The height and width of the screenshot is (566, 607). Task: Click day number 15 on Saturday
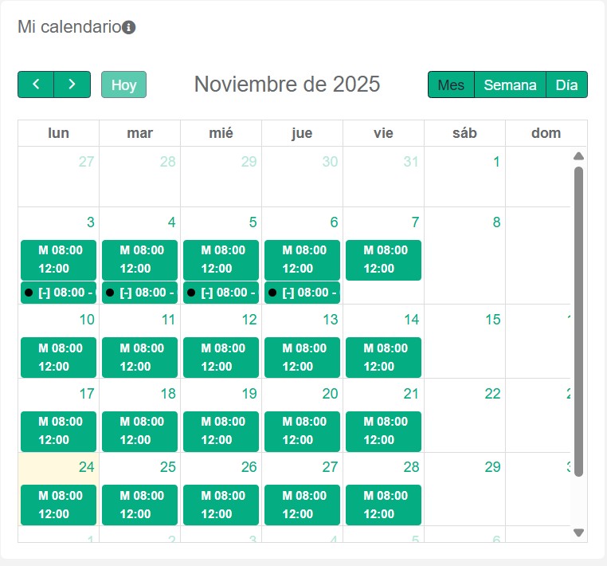[x=492, y=320]
